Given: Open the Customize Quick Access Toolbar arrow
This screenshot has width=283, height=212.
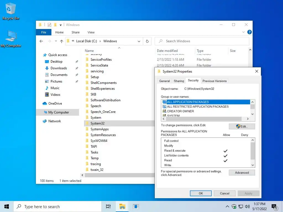Looking at the screenshot, I should tap(61, 25).
